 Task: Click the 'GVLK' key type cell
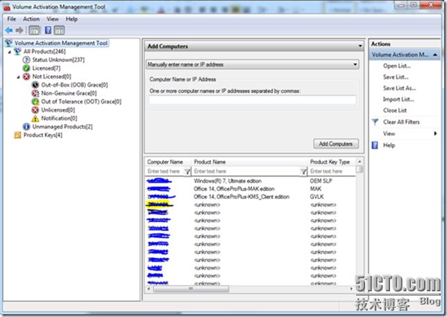point(317,197)
